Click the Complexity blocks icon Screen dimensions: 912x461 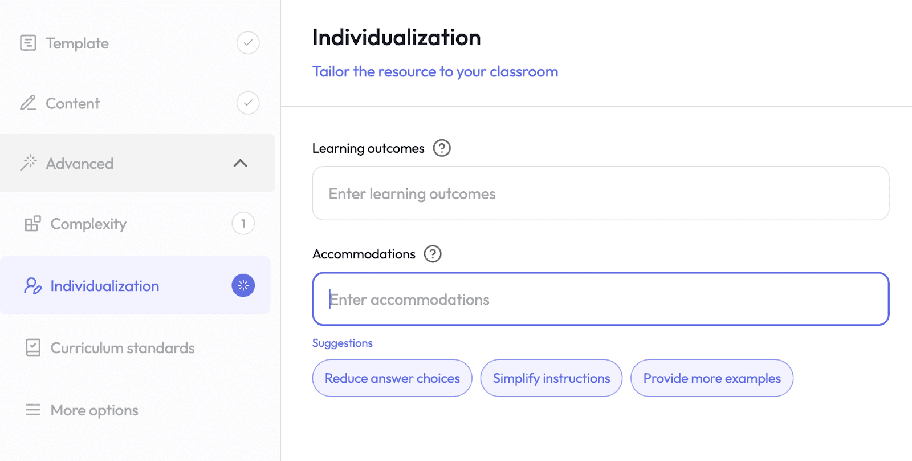32,224
